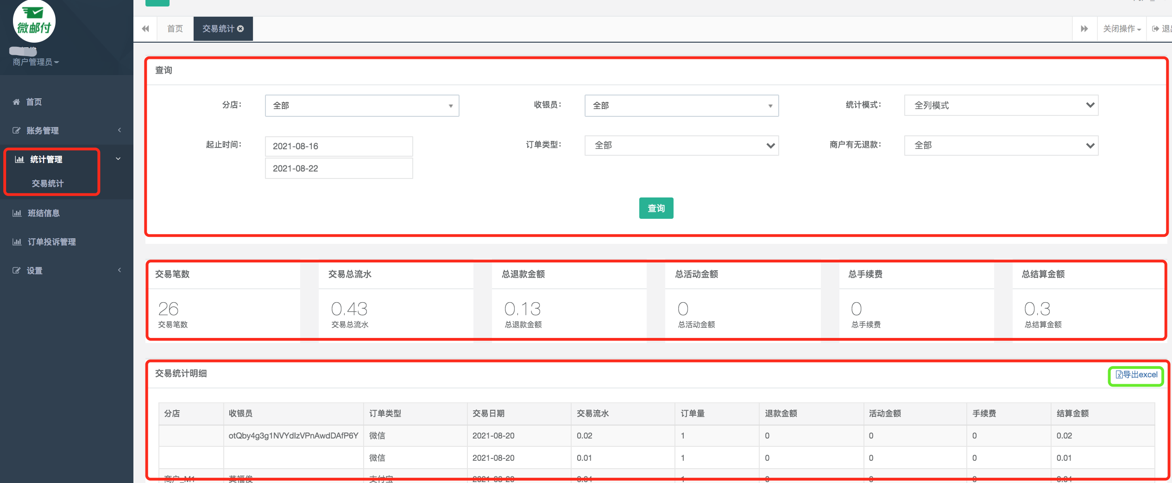Click the green 查询 button
Image resolution: width=1172 pixels, height=483 pixels.
656,208
